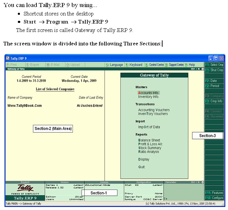Click the Gateway of Tally panel close icon

(x=203, y=69)
